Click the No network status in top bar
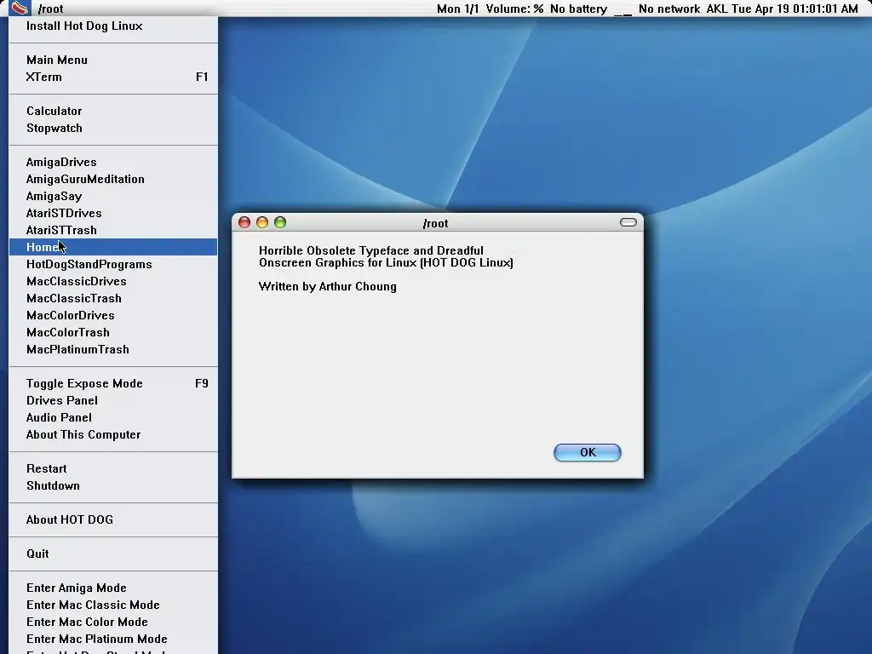The image size is (872, 654). pos(669,9)
